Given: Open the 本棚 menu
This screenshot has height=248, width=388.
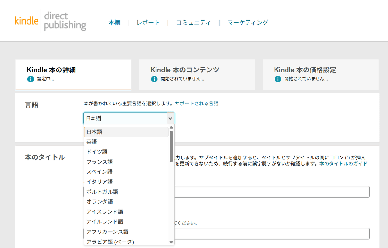Looking at the screenshot, I should click(114, 23).
